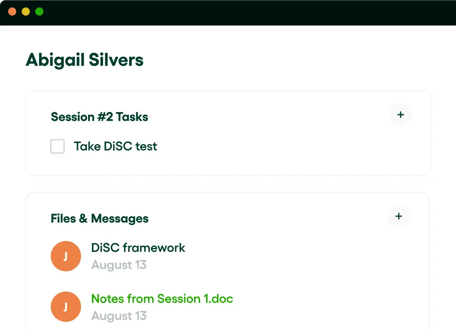Click the J avatar beside Notes from Session 1.doc
The width and height of the screenshot is (456, 331).
tap(66, 307)
